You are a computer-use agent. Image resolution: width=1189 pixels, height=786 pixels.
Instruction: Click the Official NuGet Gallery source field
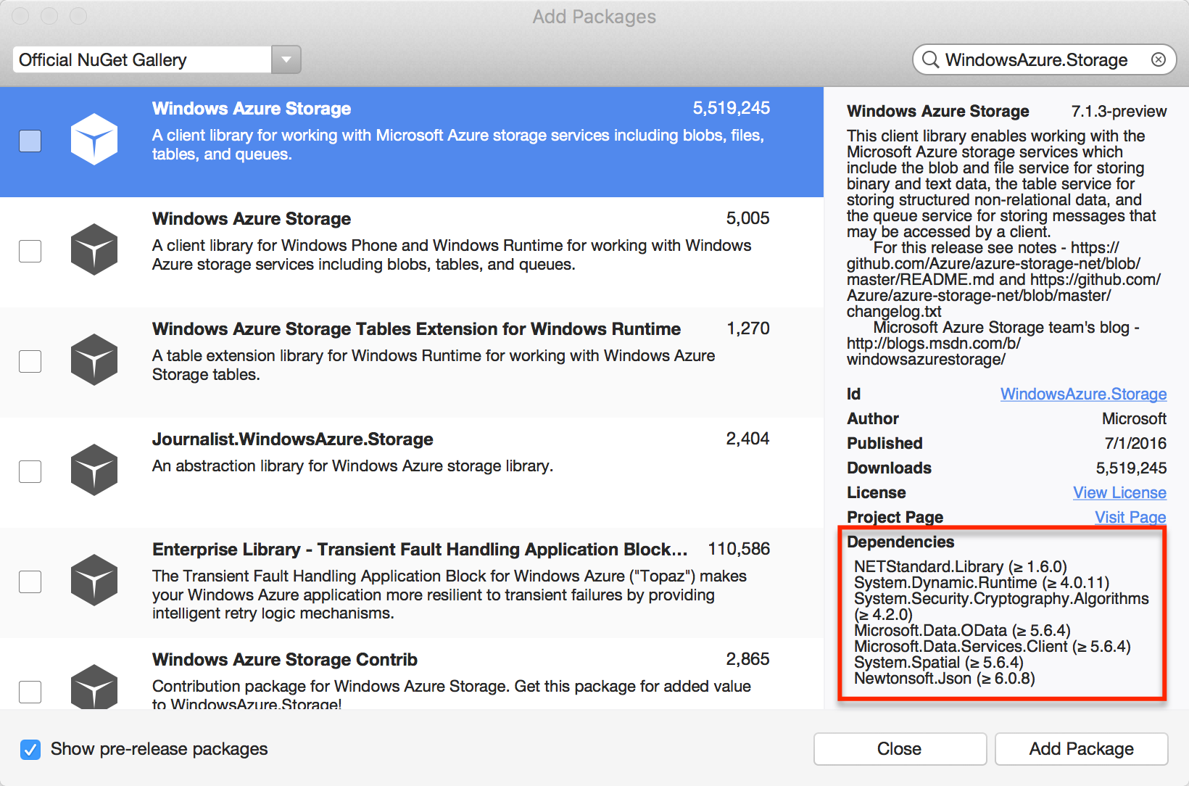(142, 59)
